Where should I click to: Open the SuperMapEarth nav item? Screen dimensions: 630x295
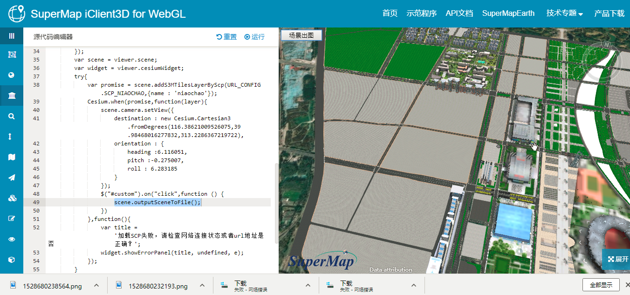click(508, 14)
